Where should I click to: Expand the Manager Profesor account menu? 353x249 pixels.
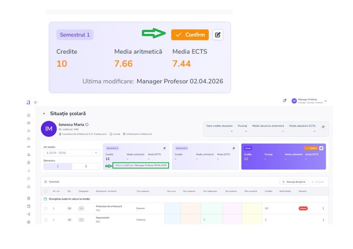click(x=326, y=101)
